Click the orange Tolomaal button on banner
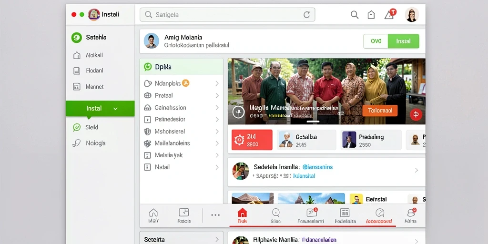488x244 pixels. click(x=380, y=111)
